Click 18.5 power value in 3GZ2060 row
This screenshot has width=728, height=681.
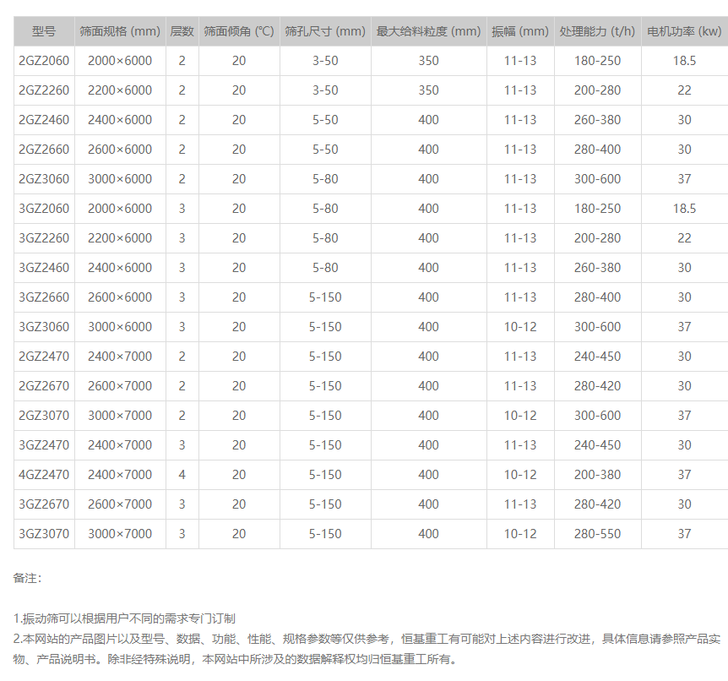click(684, 209)
